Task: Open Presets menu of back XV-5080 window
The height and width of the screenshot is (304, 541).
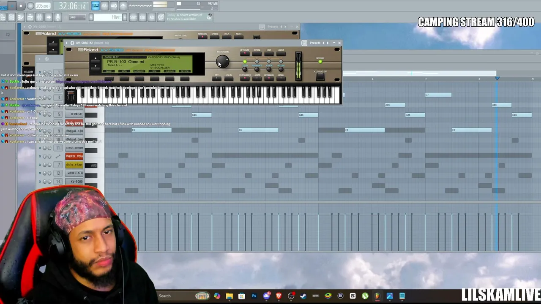Action: (x=273, y=27)
